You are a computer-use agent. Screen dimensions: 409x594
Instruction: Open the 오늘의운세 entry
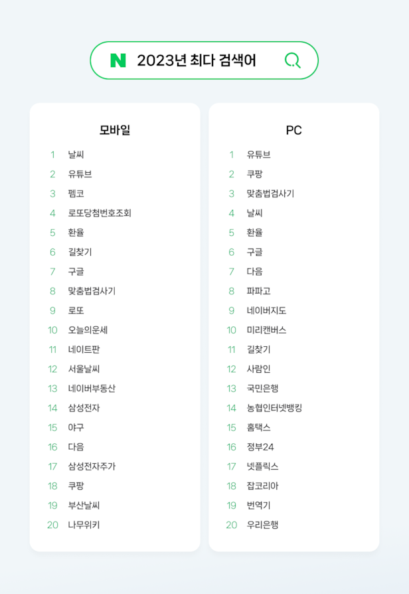pos(88,330)
